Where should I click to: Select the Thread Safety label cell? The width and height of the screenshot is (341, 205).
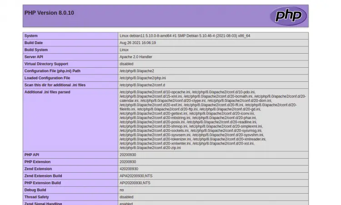pos(37,197)
